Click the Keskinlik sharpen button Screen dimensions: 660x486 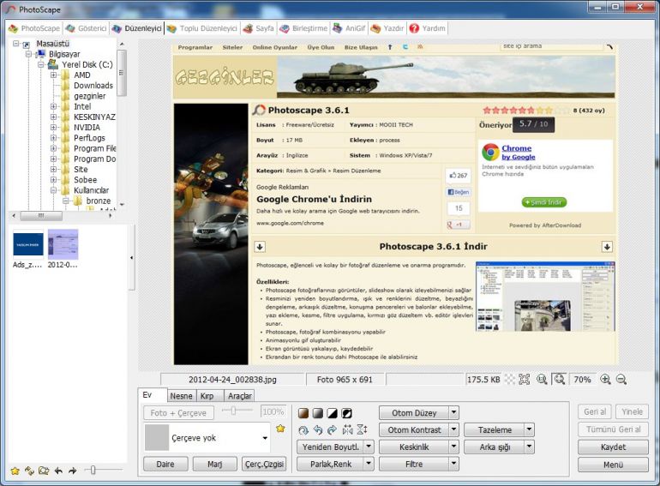pyautogui.click(x=414, y=447)
